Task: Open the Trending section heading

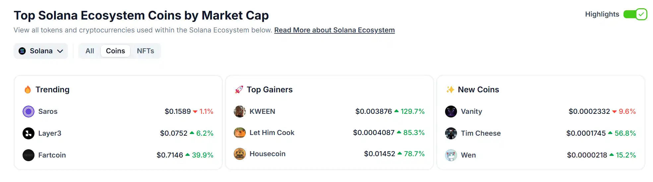Action: [x=52, y=90]
